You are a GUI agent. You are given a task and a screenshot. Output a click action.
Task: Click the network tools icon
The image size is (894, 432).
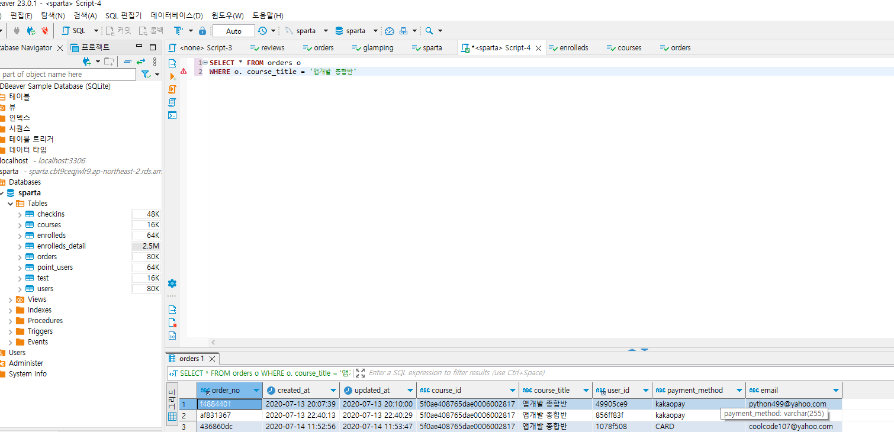pyautogui.click(x=404, y=31)
